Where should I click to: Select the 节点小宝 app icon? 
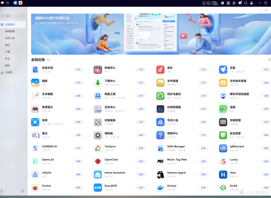pos(160,122)
